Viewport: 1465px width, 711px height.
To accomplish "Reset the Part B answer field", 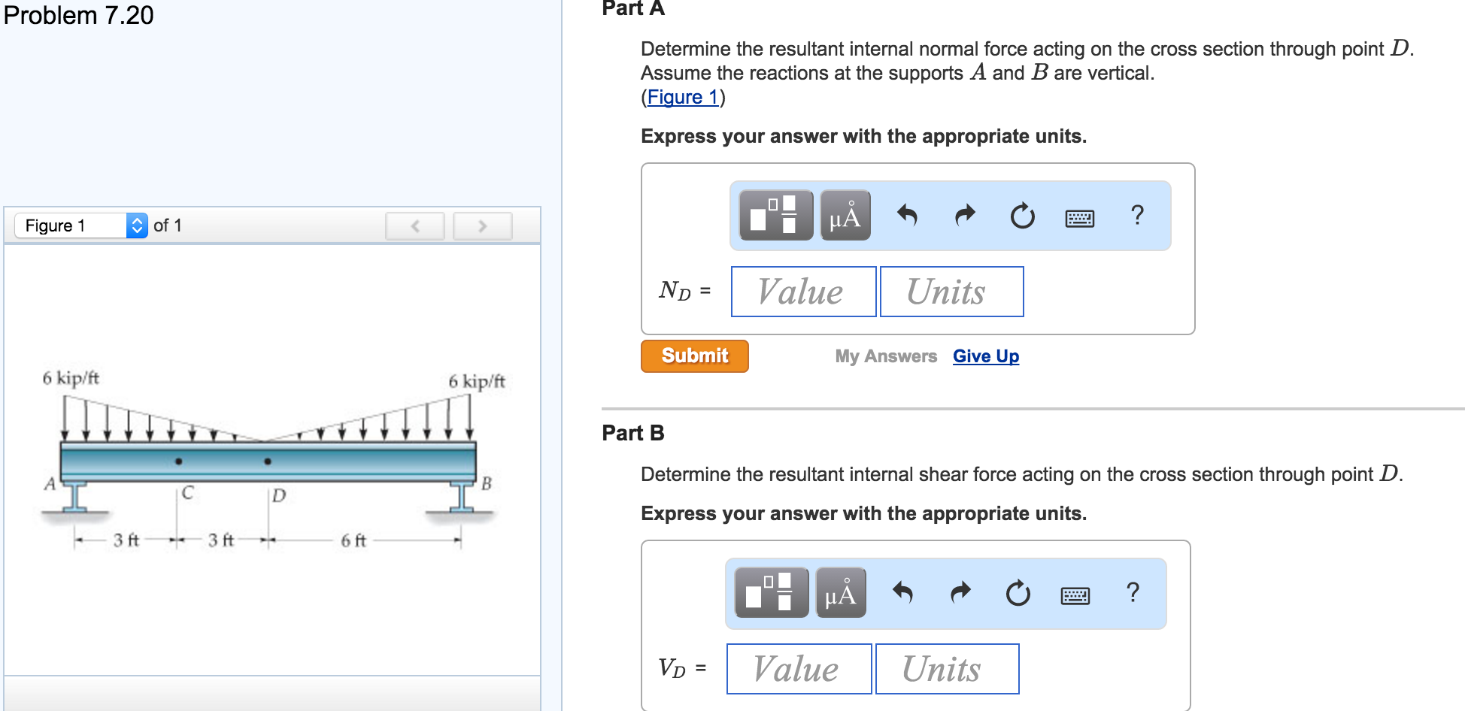I will [x=1018, y=594].
